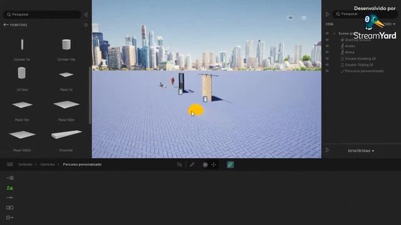The image size is (401, 225).
Task: Hide the Double Sliding 02 door
Action: (327, 65)
